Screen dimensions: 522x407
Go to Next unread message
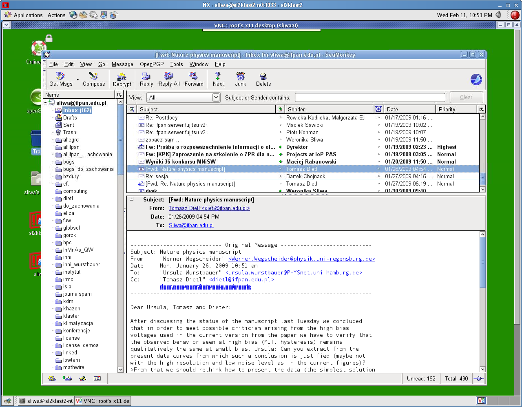[x=218, y=79]
